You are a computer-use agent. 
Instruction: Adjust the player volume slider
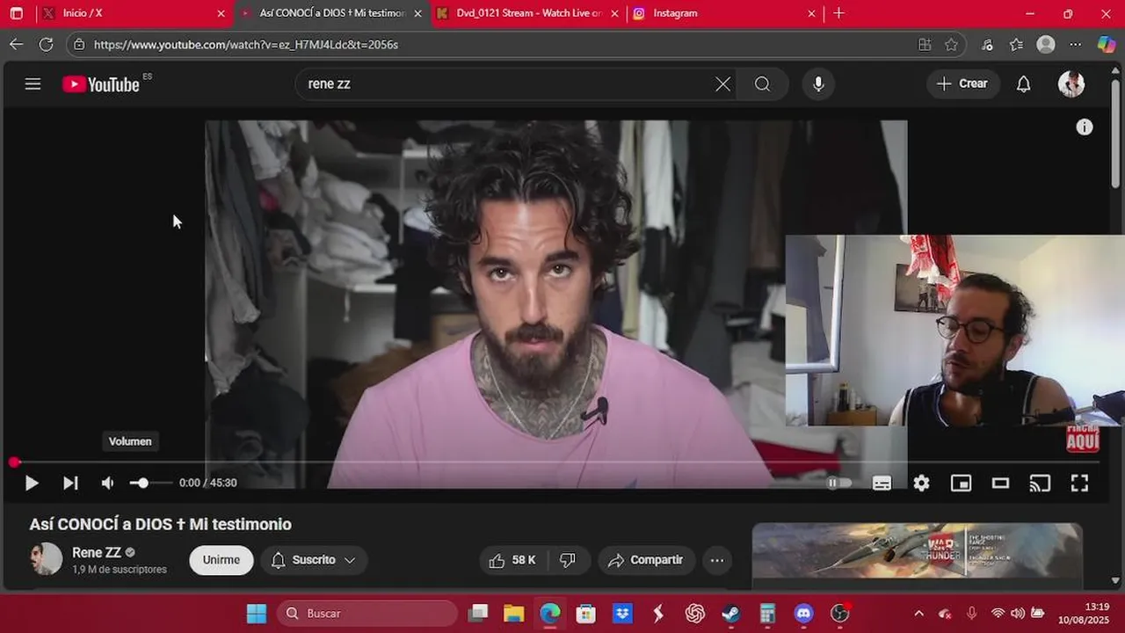(150, 483)
